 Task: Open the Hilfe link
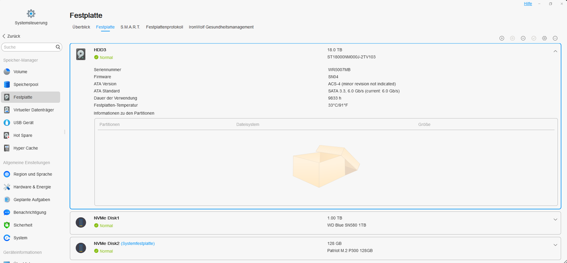tap(528, 4)
